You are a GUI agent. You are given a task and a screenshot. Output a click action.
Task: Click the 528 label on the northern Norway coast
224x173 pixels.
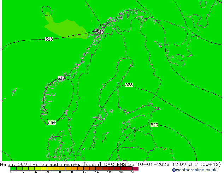[x=100, y=32]
